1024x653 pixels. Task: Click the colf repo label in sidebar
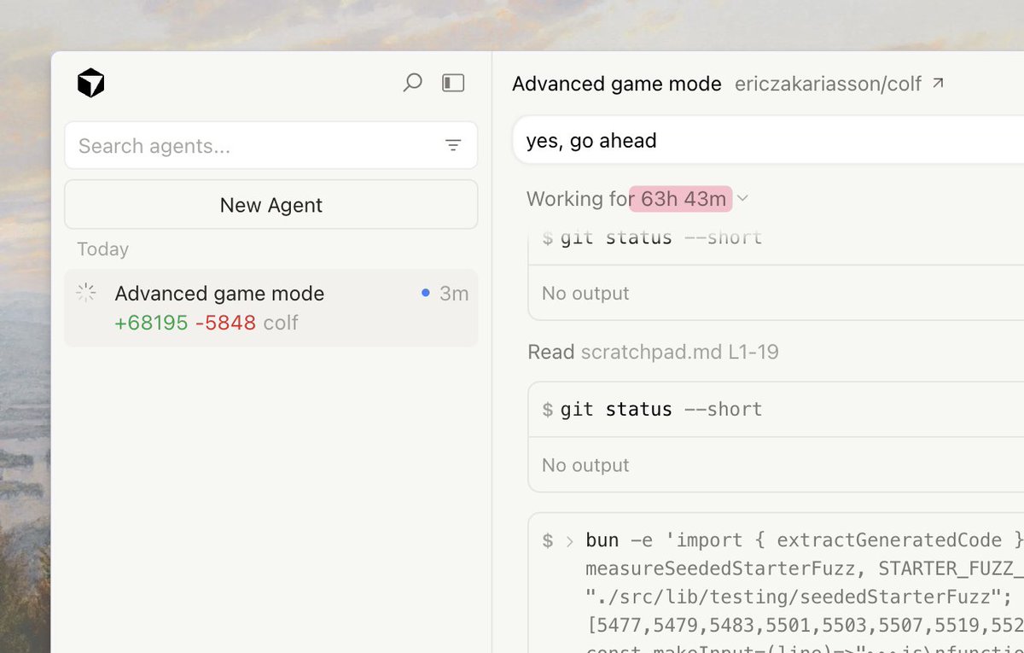(281, 323)
